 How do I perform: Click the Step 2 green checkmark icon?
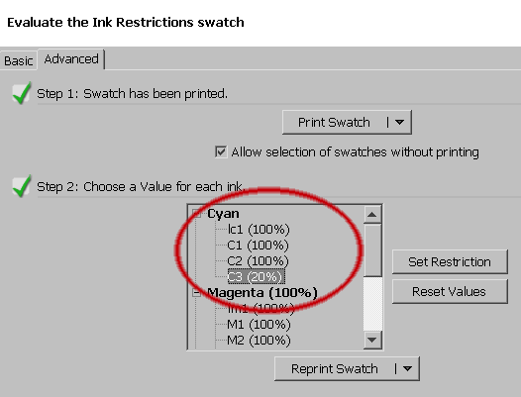click(22, 186)
